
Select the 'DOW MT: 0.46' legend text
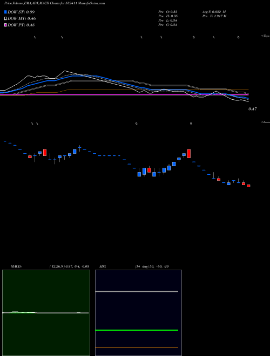(22, 19)
